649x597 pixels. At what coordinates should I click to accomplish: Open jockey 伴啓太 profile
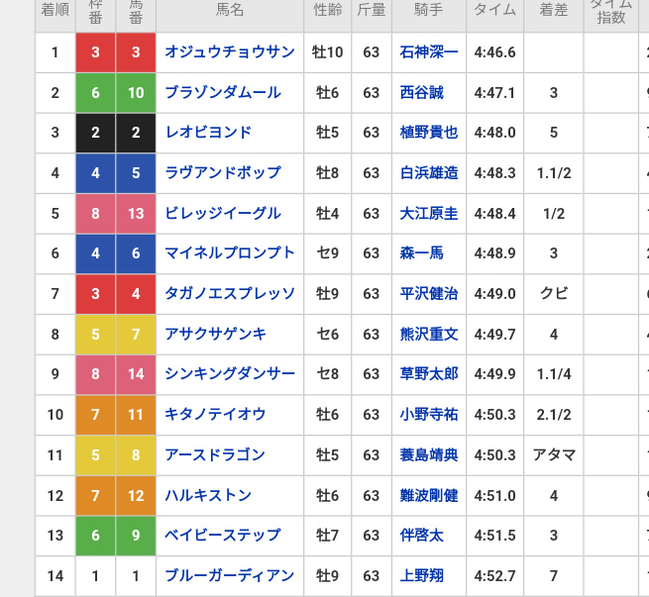[x=422, y=535]
